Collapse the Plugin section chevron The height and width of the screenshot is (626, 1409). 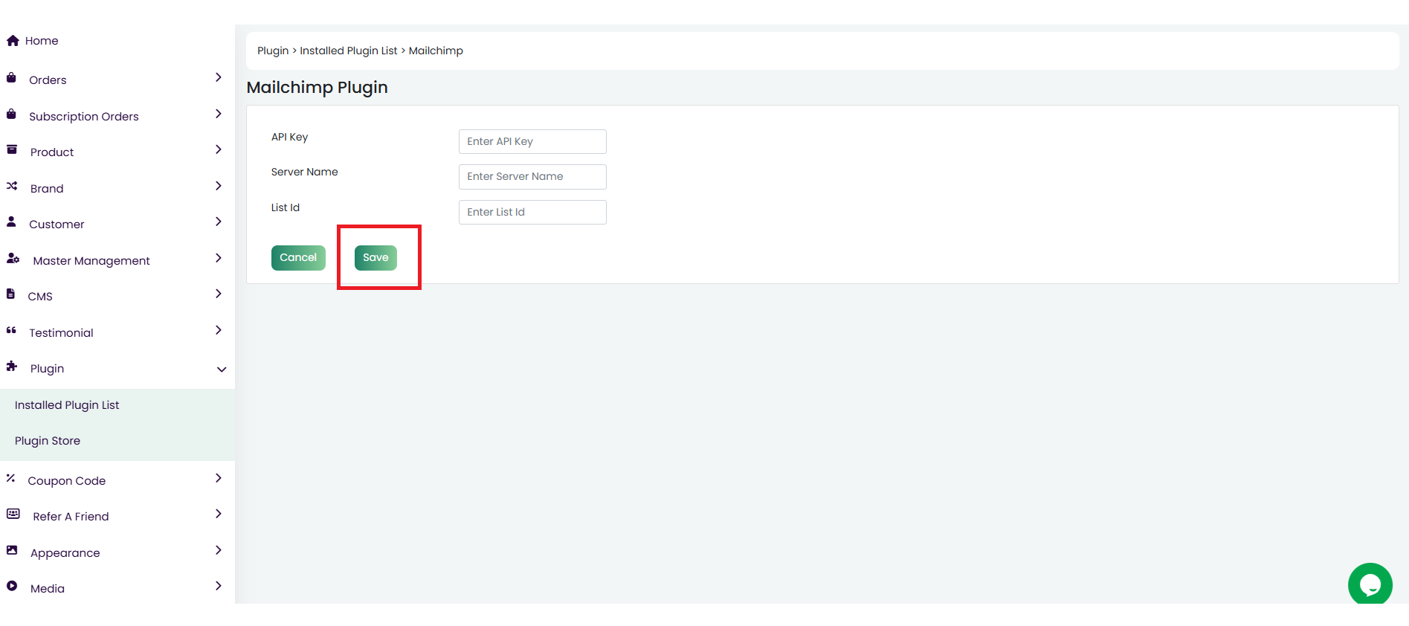(221, 370)
